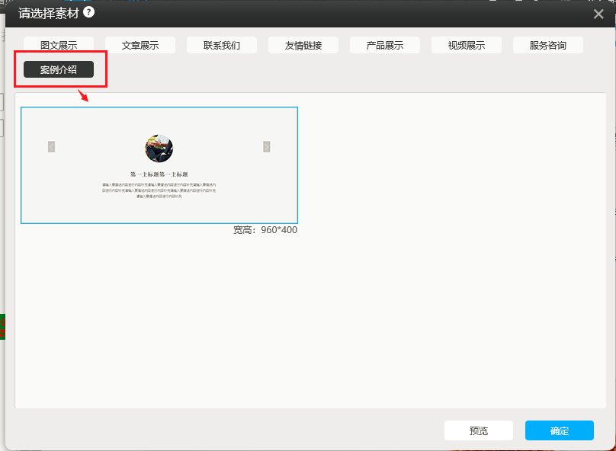Show the 产品展示 materials
This screenshot has width=616, height=451.
tap(385, 45)
